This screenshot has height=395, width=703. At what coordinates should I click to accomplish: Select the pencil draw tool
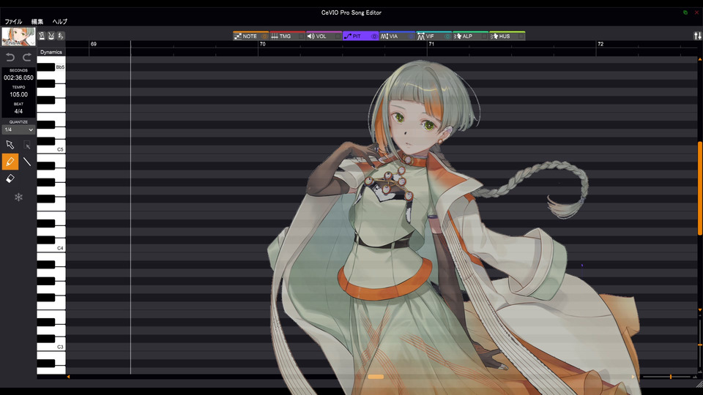coord(10,162)
